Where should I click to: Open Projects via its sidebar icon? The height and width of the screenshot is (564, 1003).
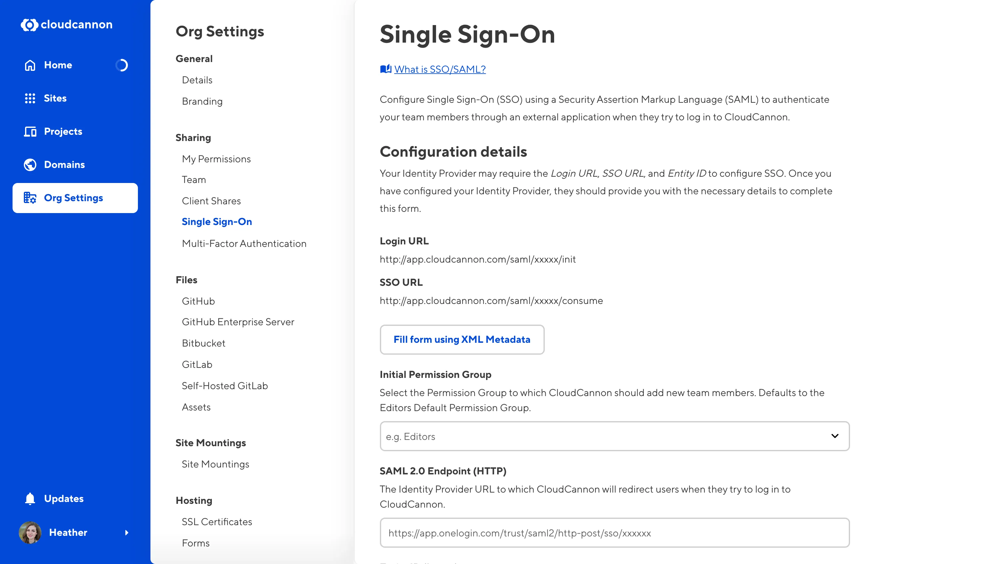point(30,132)
